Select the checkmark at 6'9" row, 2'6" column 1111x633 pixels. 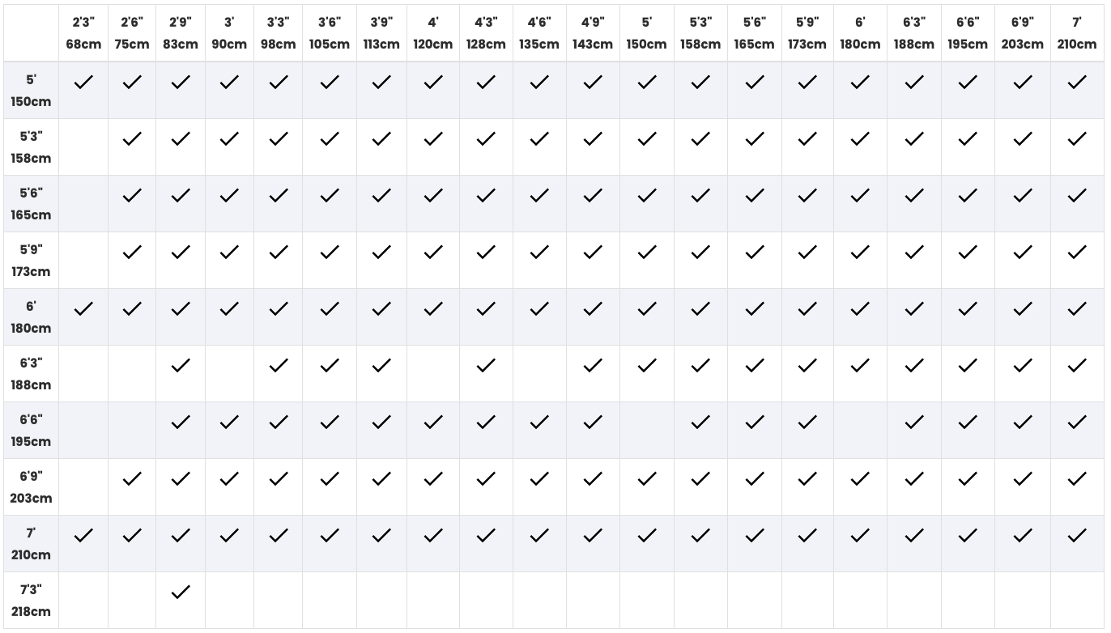(x=132, y=479)
